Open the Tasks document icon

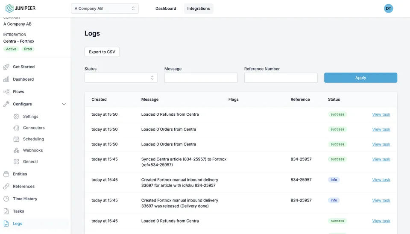pos(6,211)
